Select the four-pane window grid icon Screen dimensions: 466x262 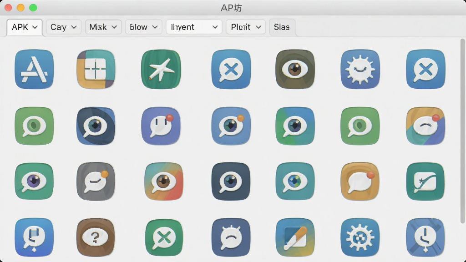tap(96, 69)
